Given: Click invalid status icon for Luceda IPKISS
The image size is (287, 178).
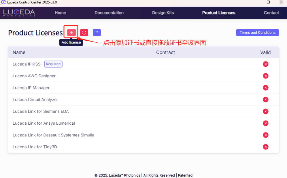Looking at the screenshot, I should tap(266, 64).
